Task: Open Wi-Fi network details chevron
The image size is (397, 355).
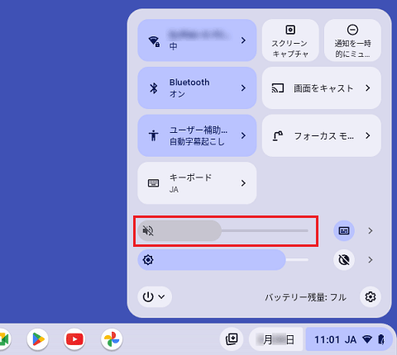Action: click(x=243, y=40)
